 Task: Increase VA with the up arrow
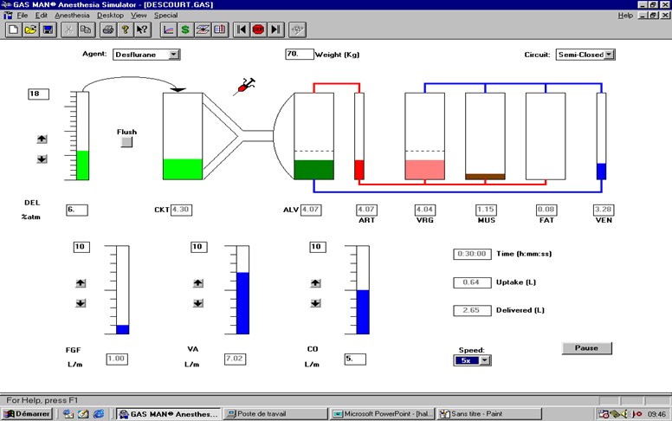(x=198, y=282)
